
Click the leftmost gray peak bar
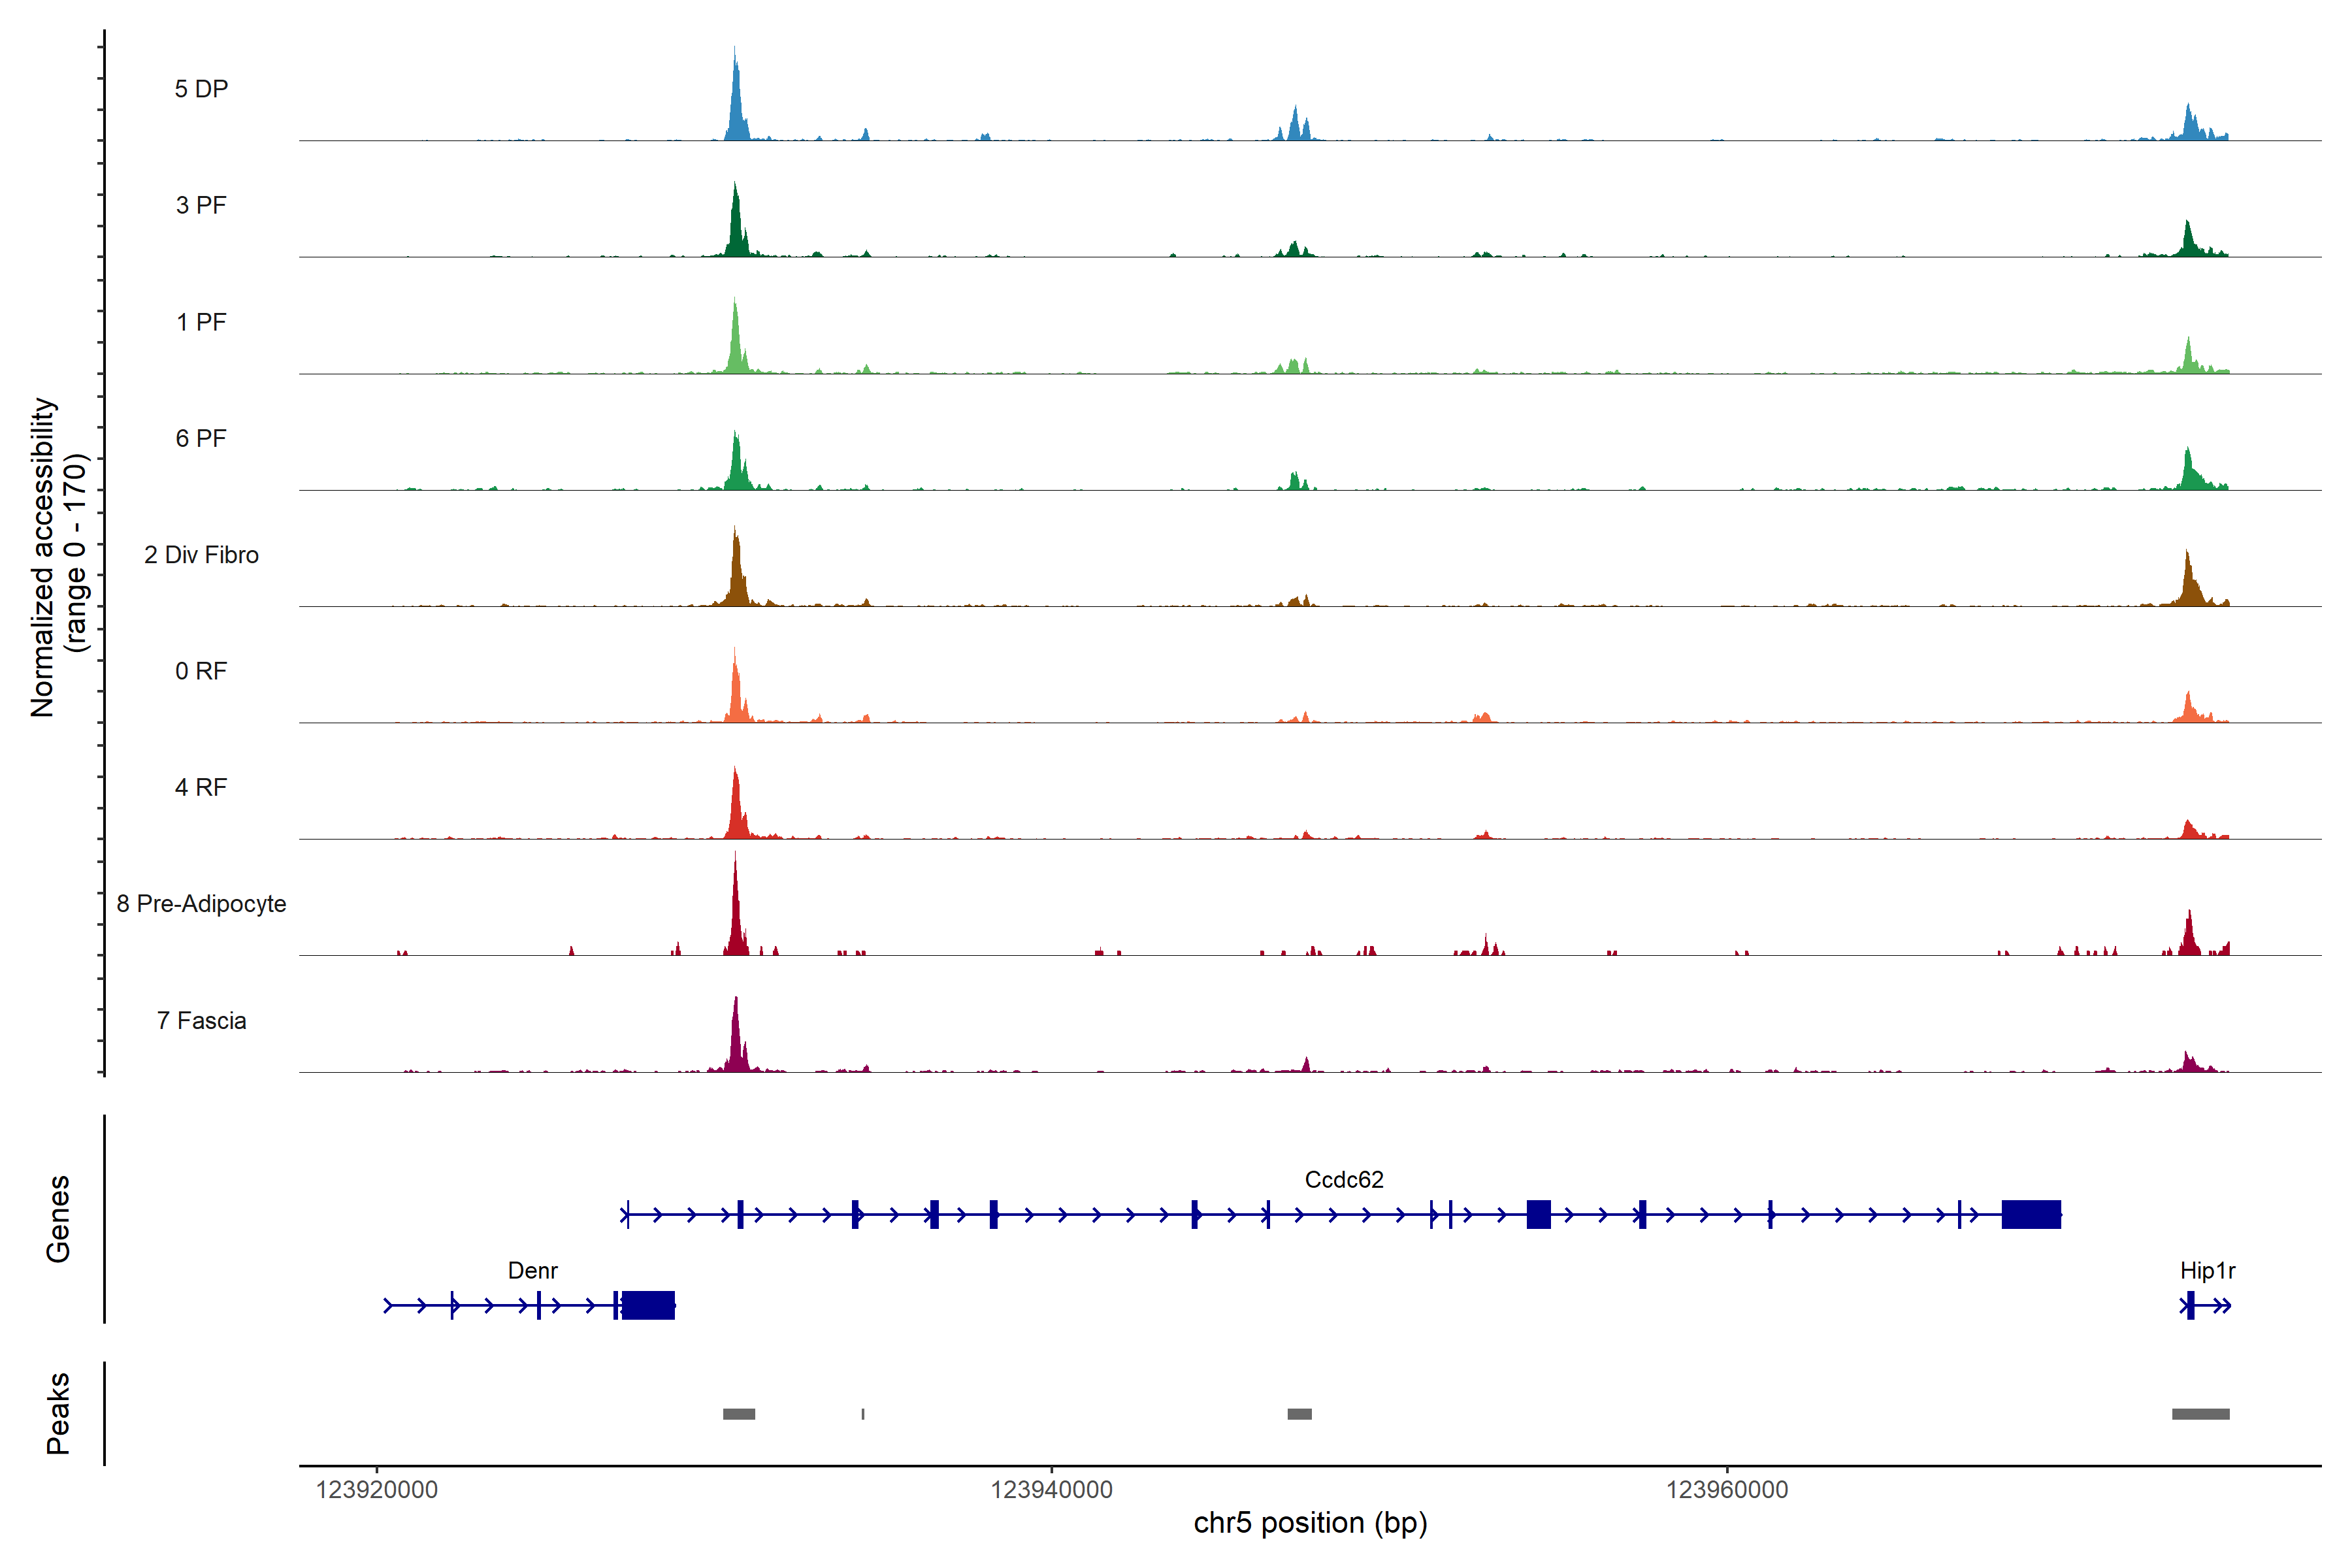[x=739, y=1414]
